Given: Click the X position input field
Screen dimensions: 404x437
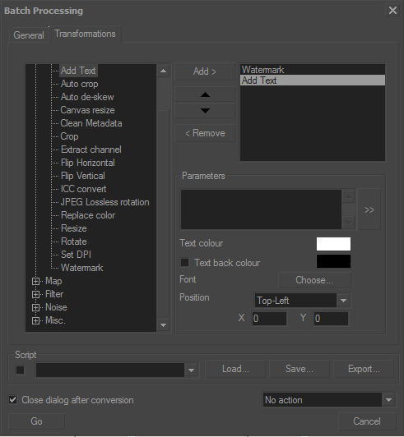Looking at the screenshot, I should (x=269, y=318).
